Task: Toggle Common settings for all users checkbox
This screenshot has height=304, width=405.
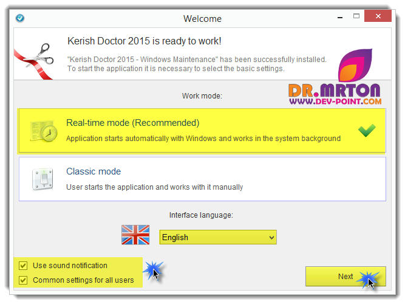Action: [x=23, y=280]
